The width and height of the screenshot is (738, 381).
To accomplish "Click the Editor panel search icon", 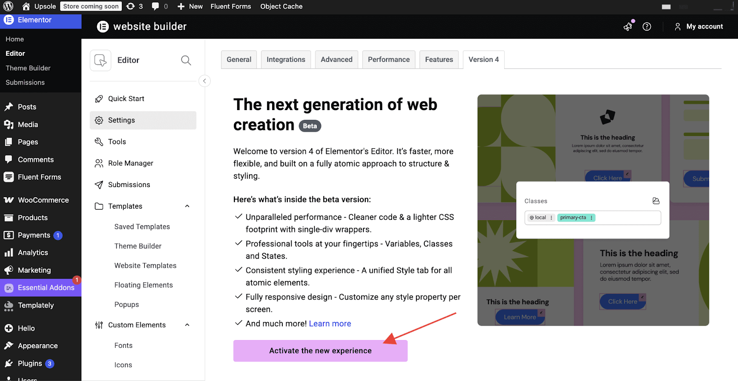I will [x=186, y=60].
